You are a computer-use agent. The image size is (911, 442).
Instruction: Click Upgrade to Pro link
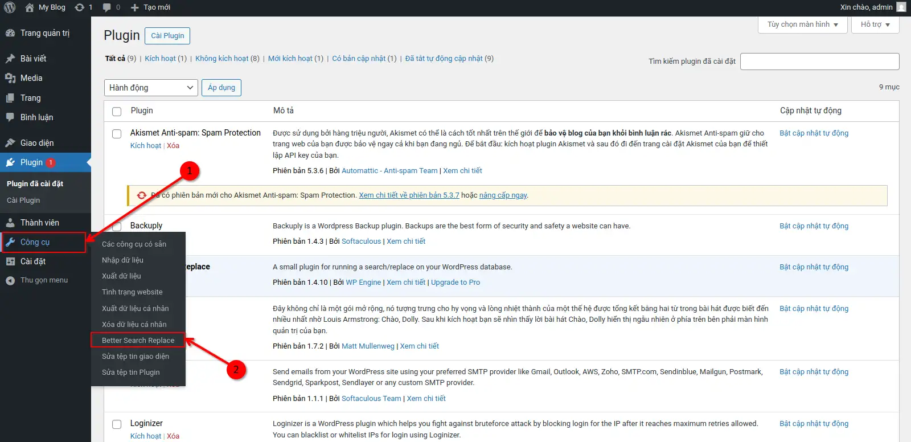(x=455, y=282)
